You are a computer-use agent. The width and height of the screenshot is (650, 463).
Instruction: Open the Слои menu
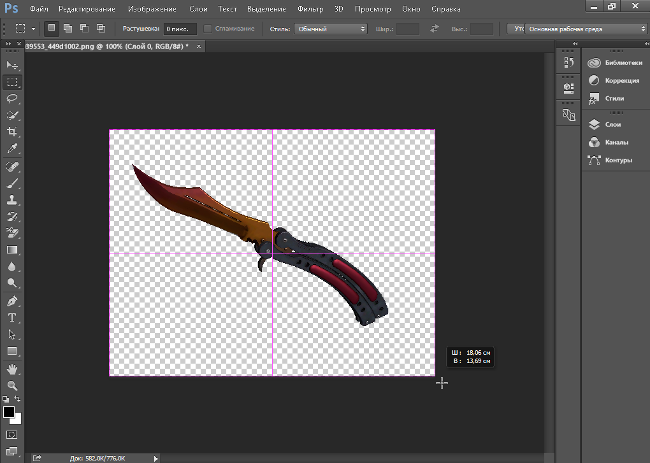point(198,9)
